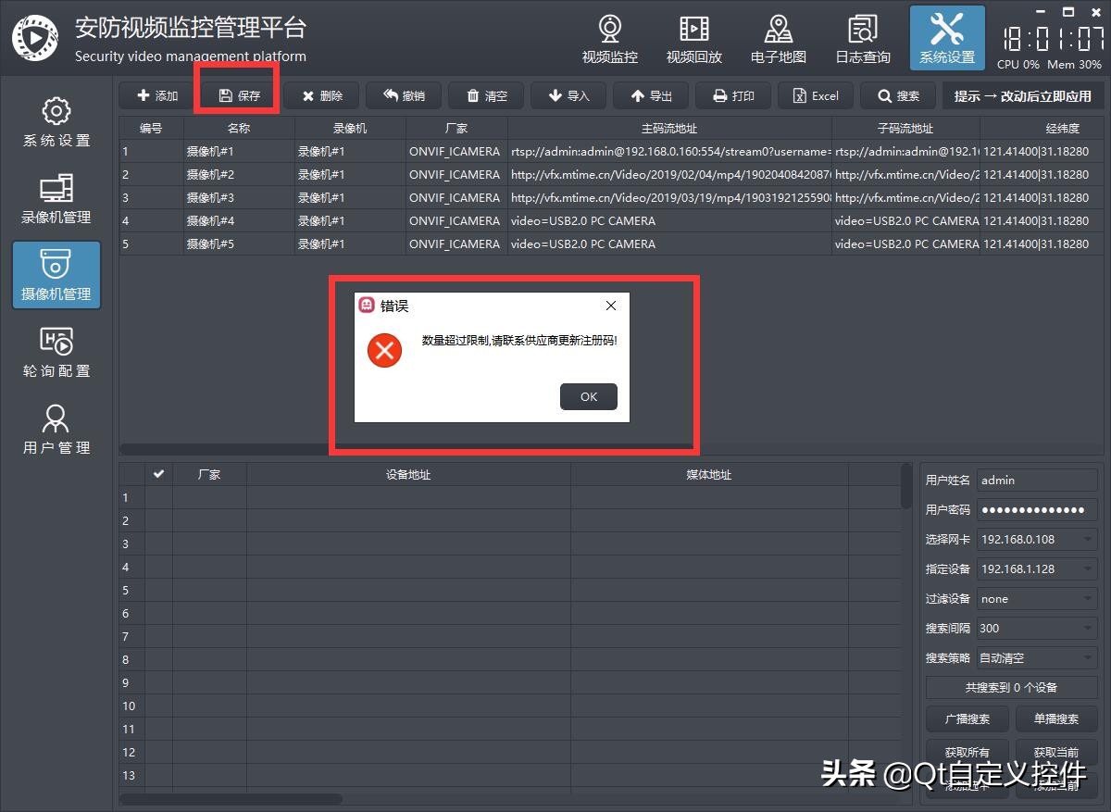Select 系统设置 in the top navigation
This screenshot has height=812, width=1111.
tap(946, 39)
